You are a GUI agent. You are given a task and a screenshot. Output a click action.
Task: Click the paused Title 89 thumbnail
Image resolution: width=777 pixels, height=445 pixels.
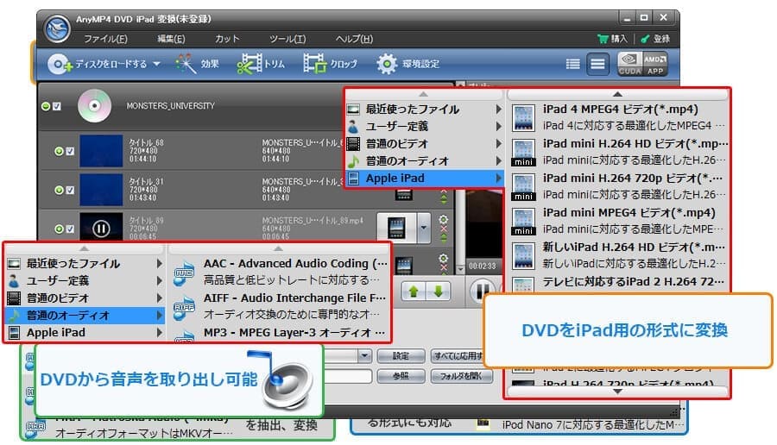tap(101, 228)
